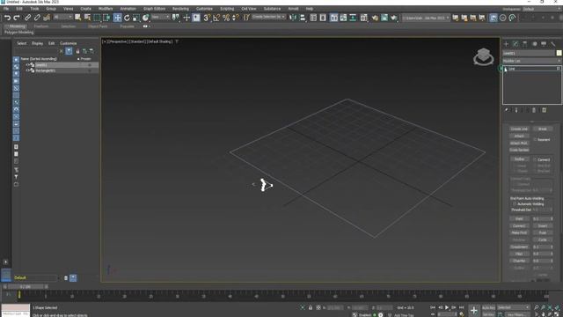The width and height of the screenshot is (563, 317).
Task: Click the Weld button
Action: pos(519,218)
